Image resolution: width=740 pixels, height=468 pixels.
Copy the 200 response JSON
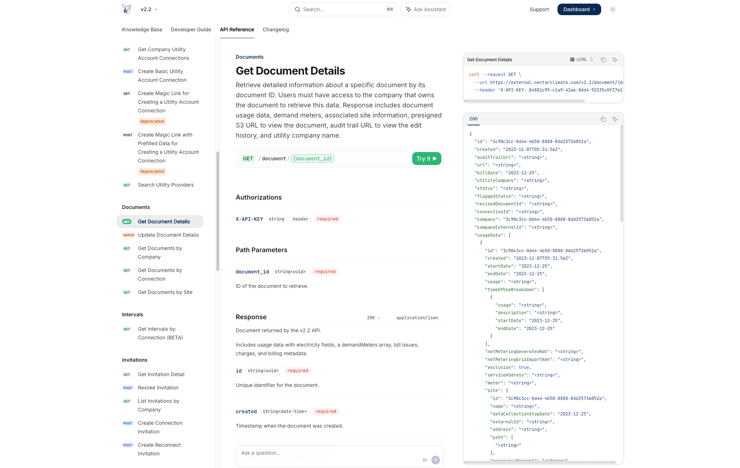click(x=603, y=119)
